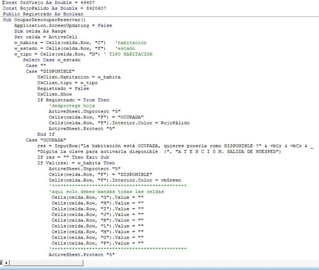
Task: Click the line 'Const OroViejo As Double = 49407'
Action: (48, 3)
